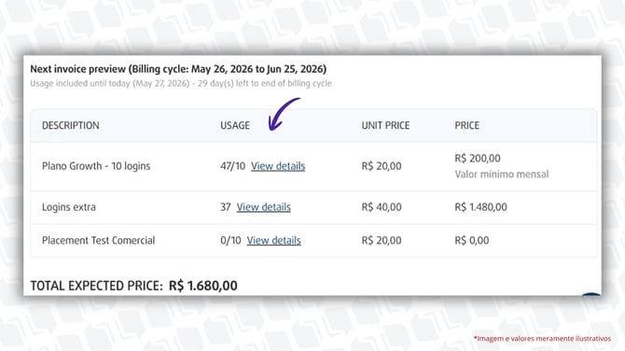Image resolution: width=625 pixels, height=351 pixels.
Task: Select the 'Logins extra' description cell
Action: pyautogui.click(x=68, y=207)
